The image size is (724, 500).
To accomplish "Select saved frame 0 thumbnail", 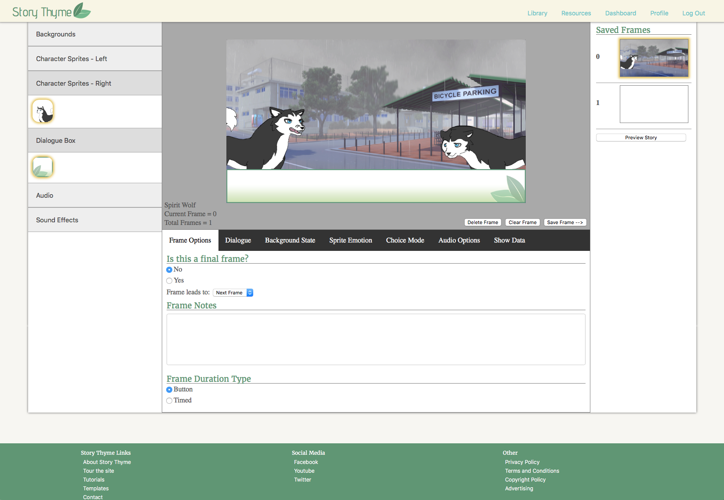I will (654, 58).
